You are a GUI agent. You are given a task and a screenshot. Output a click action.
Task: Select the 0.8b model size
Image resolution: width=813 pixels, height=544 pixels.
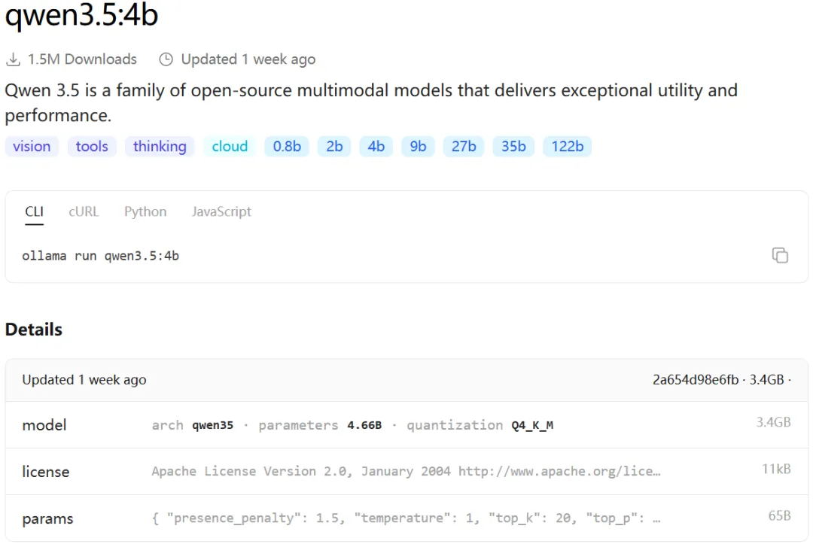coord(287,147)
